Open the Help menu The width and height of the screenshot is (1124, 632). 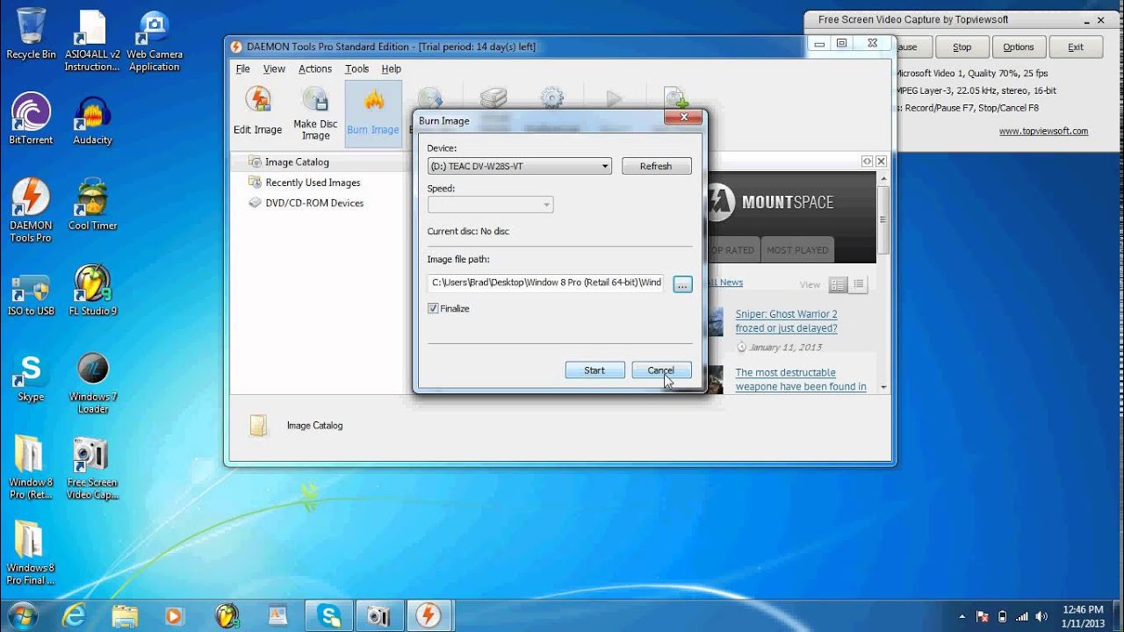click(392, 68)
